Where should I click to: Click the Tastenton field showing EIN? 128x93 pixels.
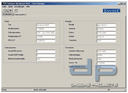[106, 41]
